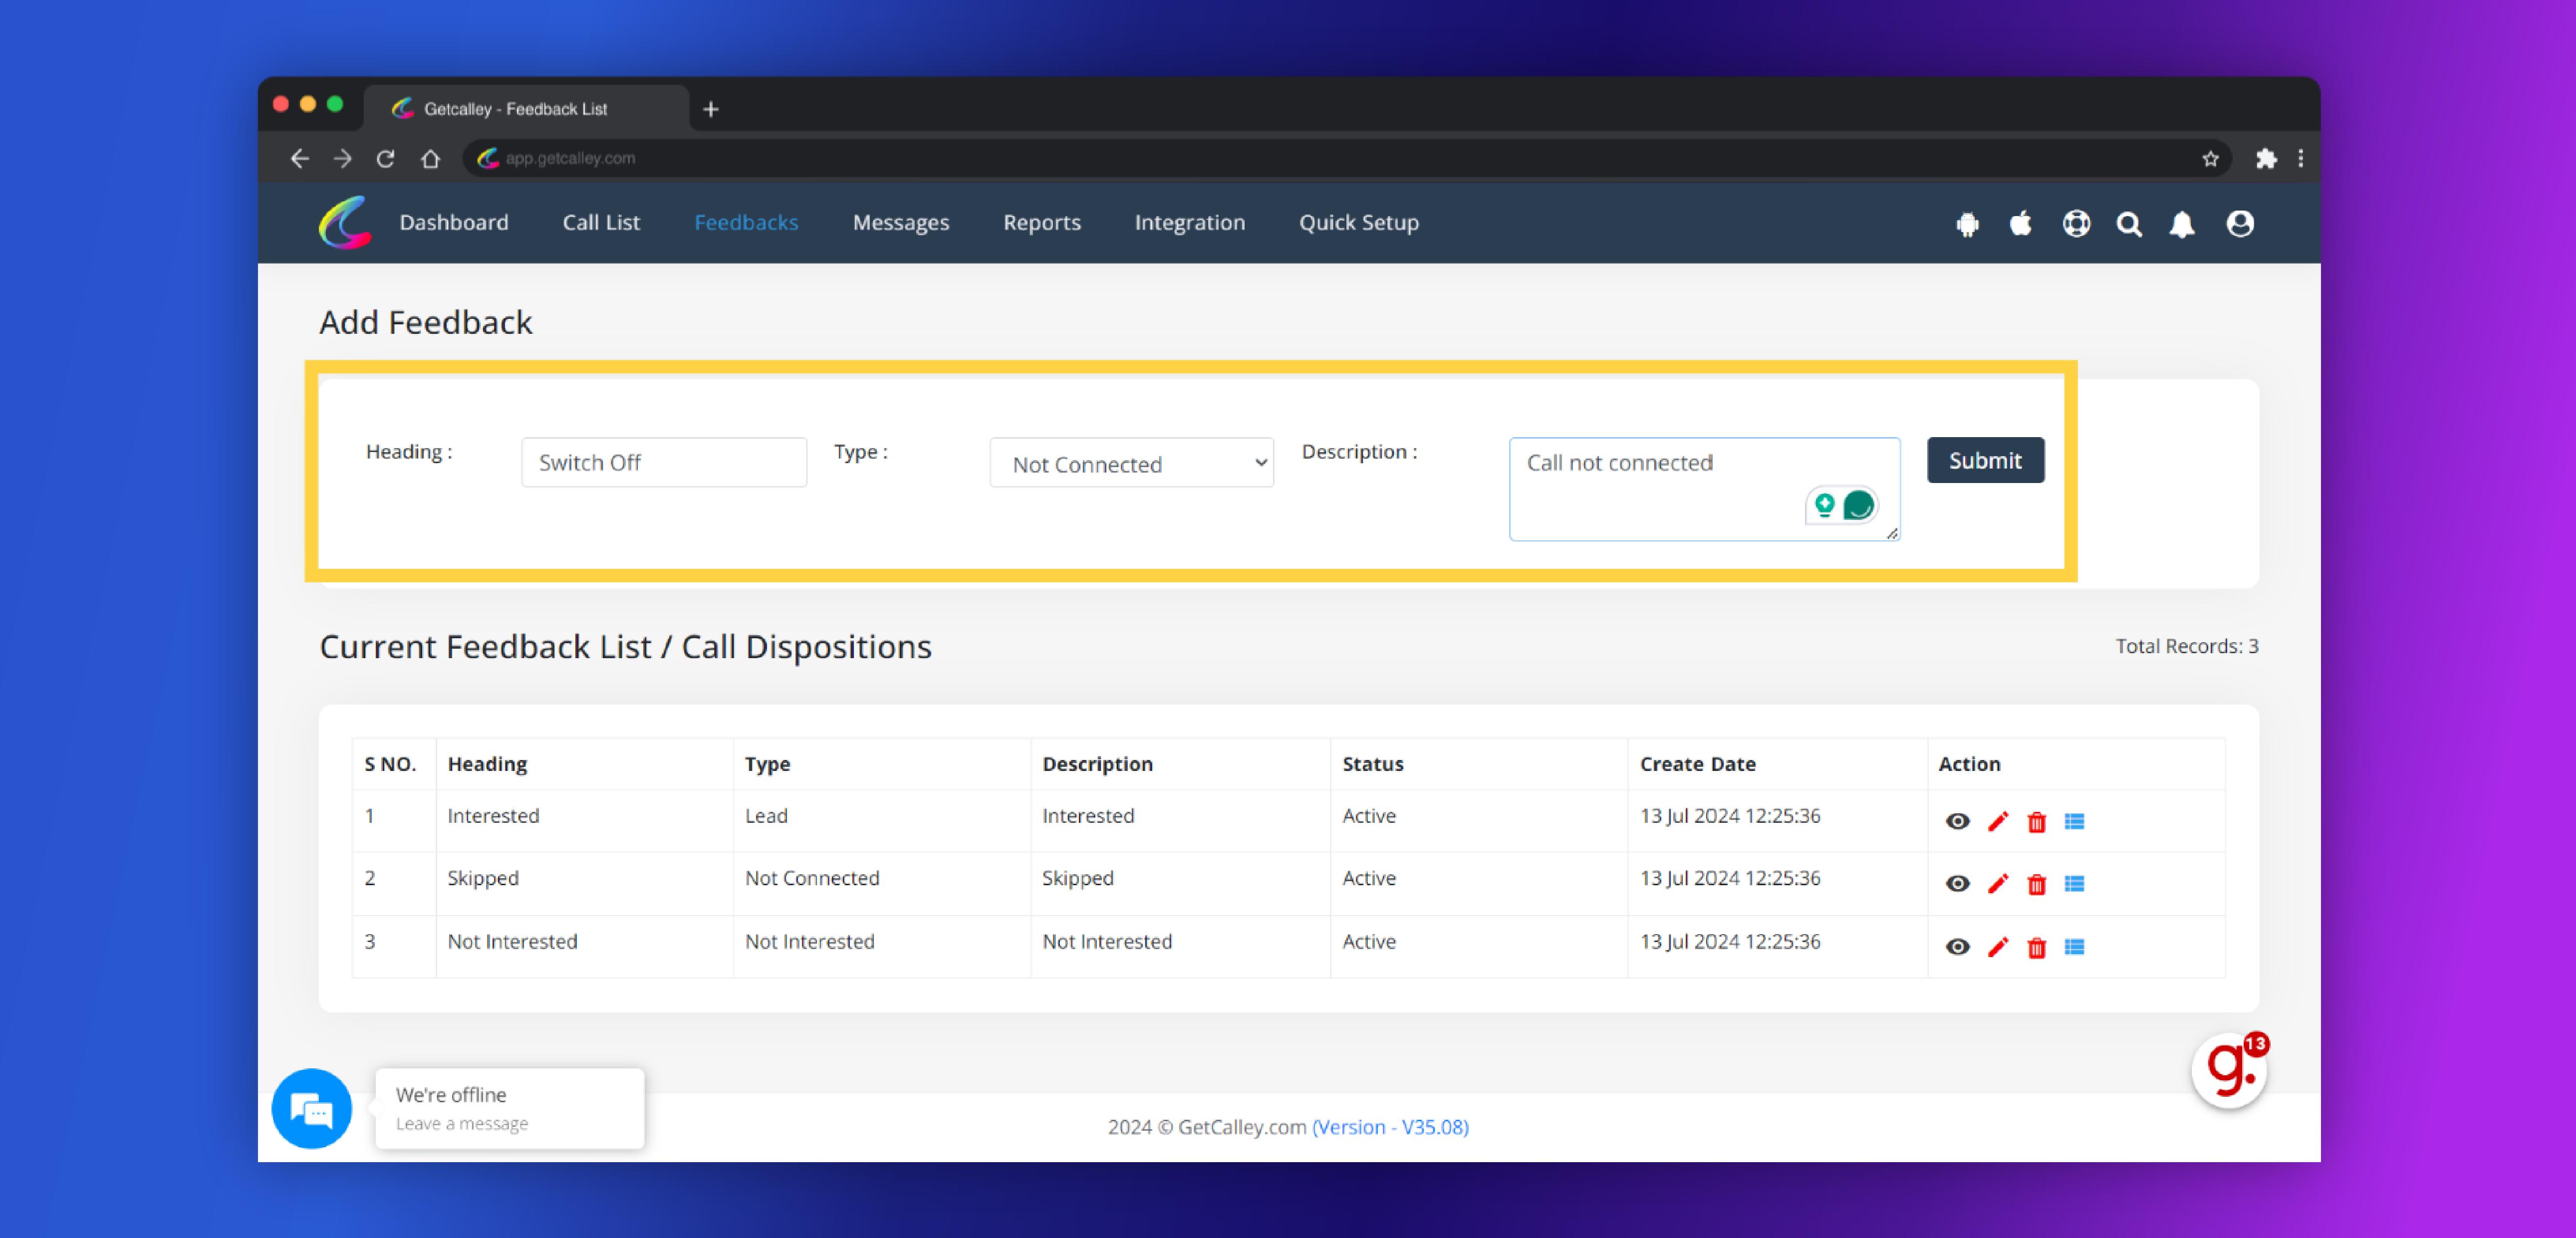
Task: Edit the Interested feedback with pencil icon
Action: pos(1997,822)
